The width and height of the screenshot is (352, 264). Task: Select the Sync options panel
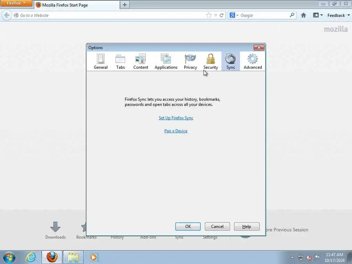(x=231, y=62)
